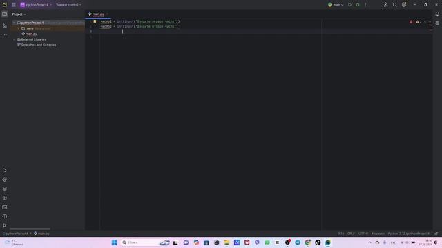The height and width of the screenshot is (248, 442).
Task: Click the project tree horizontal scrollbar
Action: [30, 229]
